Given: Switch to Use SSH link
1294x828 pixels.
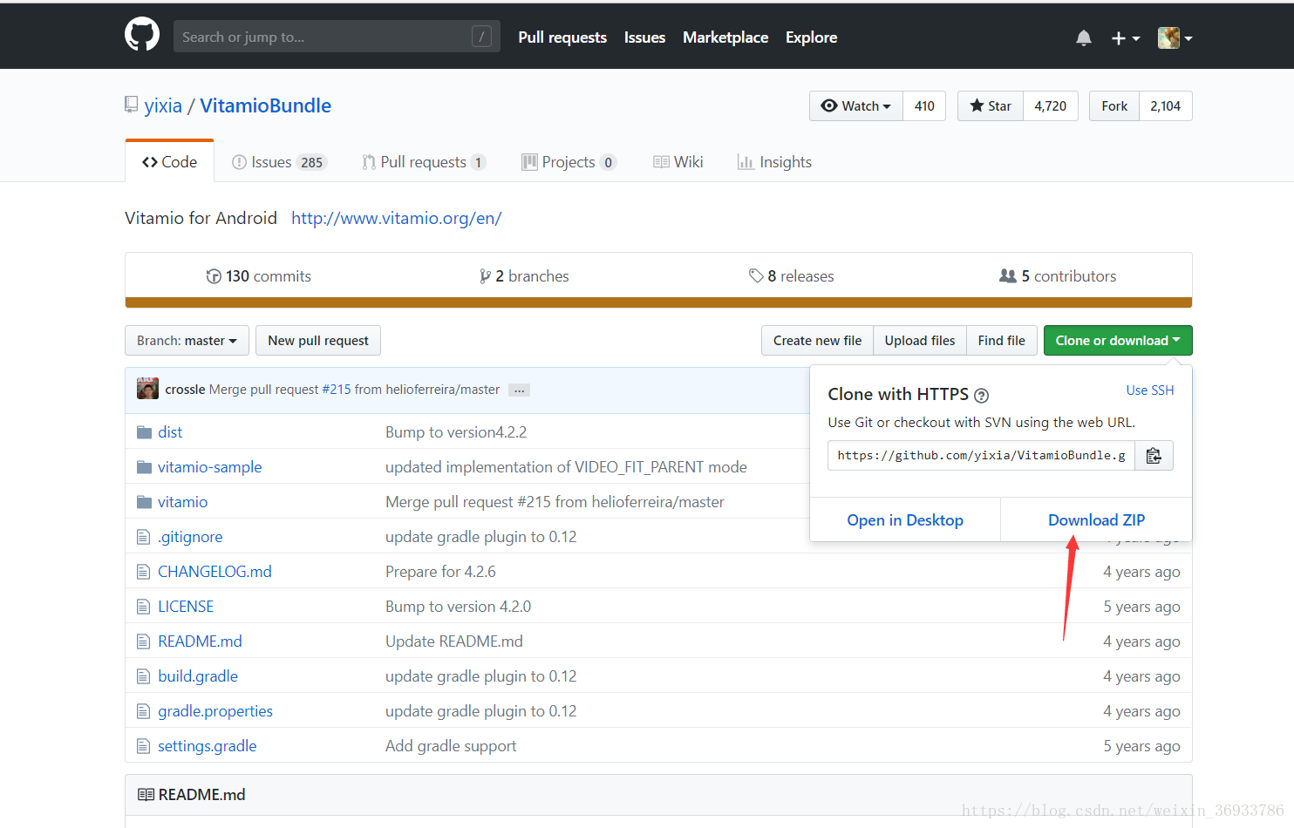Looking at the screenshot, I should coord(1150,390).
